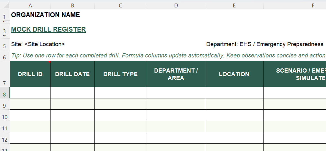Viewport: 326px width, 151px height.
Task: Select column A header
Action: pyautogui.click(x=30, y=5)
